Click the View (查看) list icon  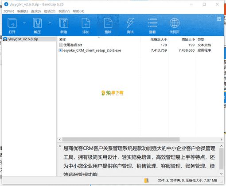[x=152, y=23]
